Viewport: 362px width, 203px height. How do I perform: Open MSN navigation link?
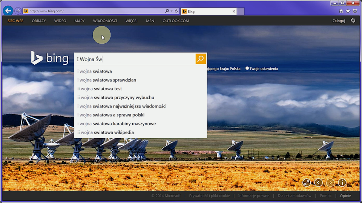150,21
